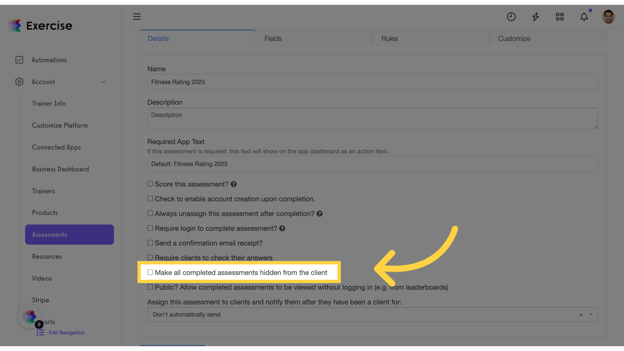The width and height of the screenshot is (624, 351).
Task: Click the lightning quick-actions icon
Action: (535, 16)
